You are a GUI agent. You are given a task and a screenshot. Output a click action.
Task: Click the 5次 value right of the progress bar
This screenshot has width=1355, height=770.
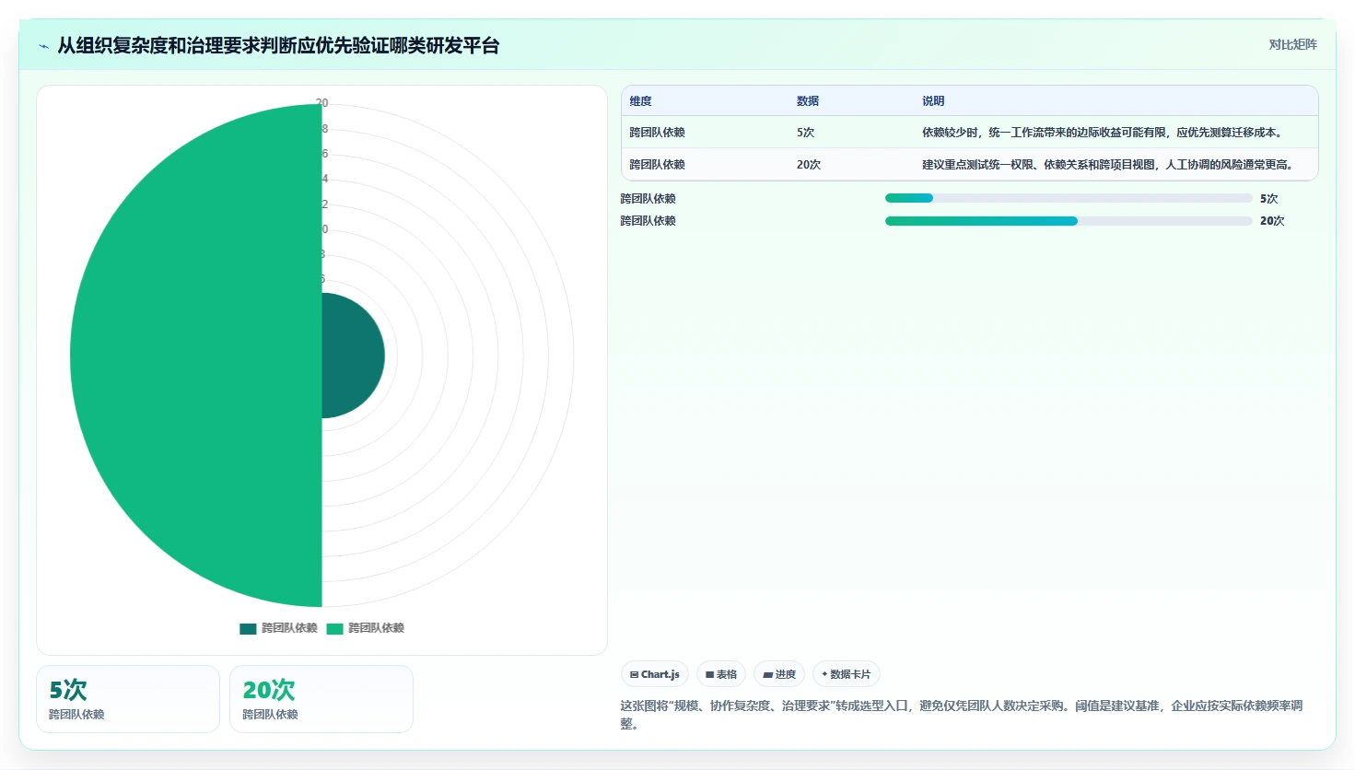click(x=1269, y=199)
